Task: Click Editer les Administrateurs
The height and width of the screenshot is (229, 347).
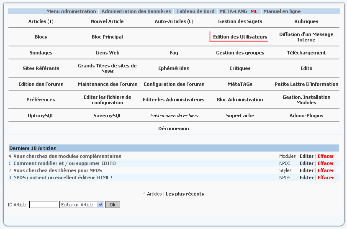Action: pyautogui.click(x=174, y=100)
